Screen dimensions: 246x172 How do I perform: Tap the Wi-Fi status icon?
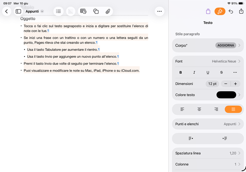coord(229,3)
